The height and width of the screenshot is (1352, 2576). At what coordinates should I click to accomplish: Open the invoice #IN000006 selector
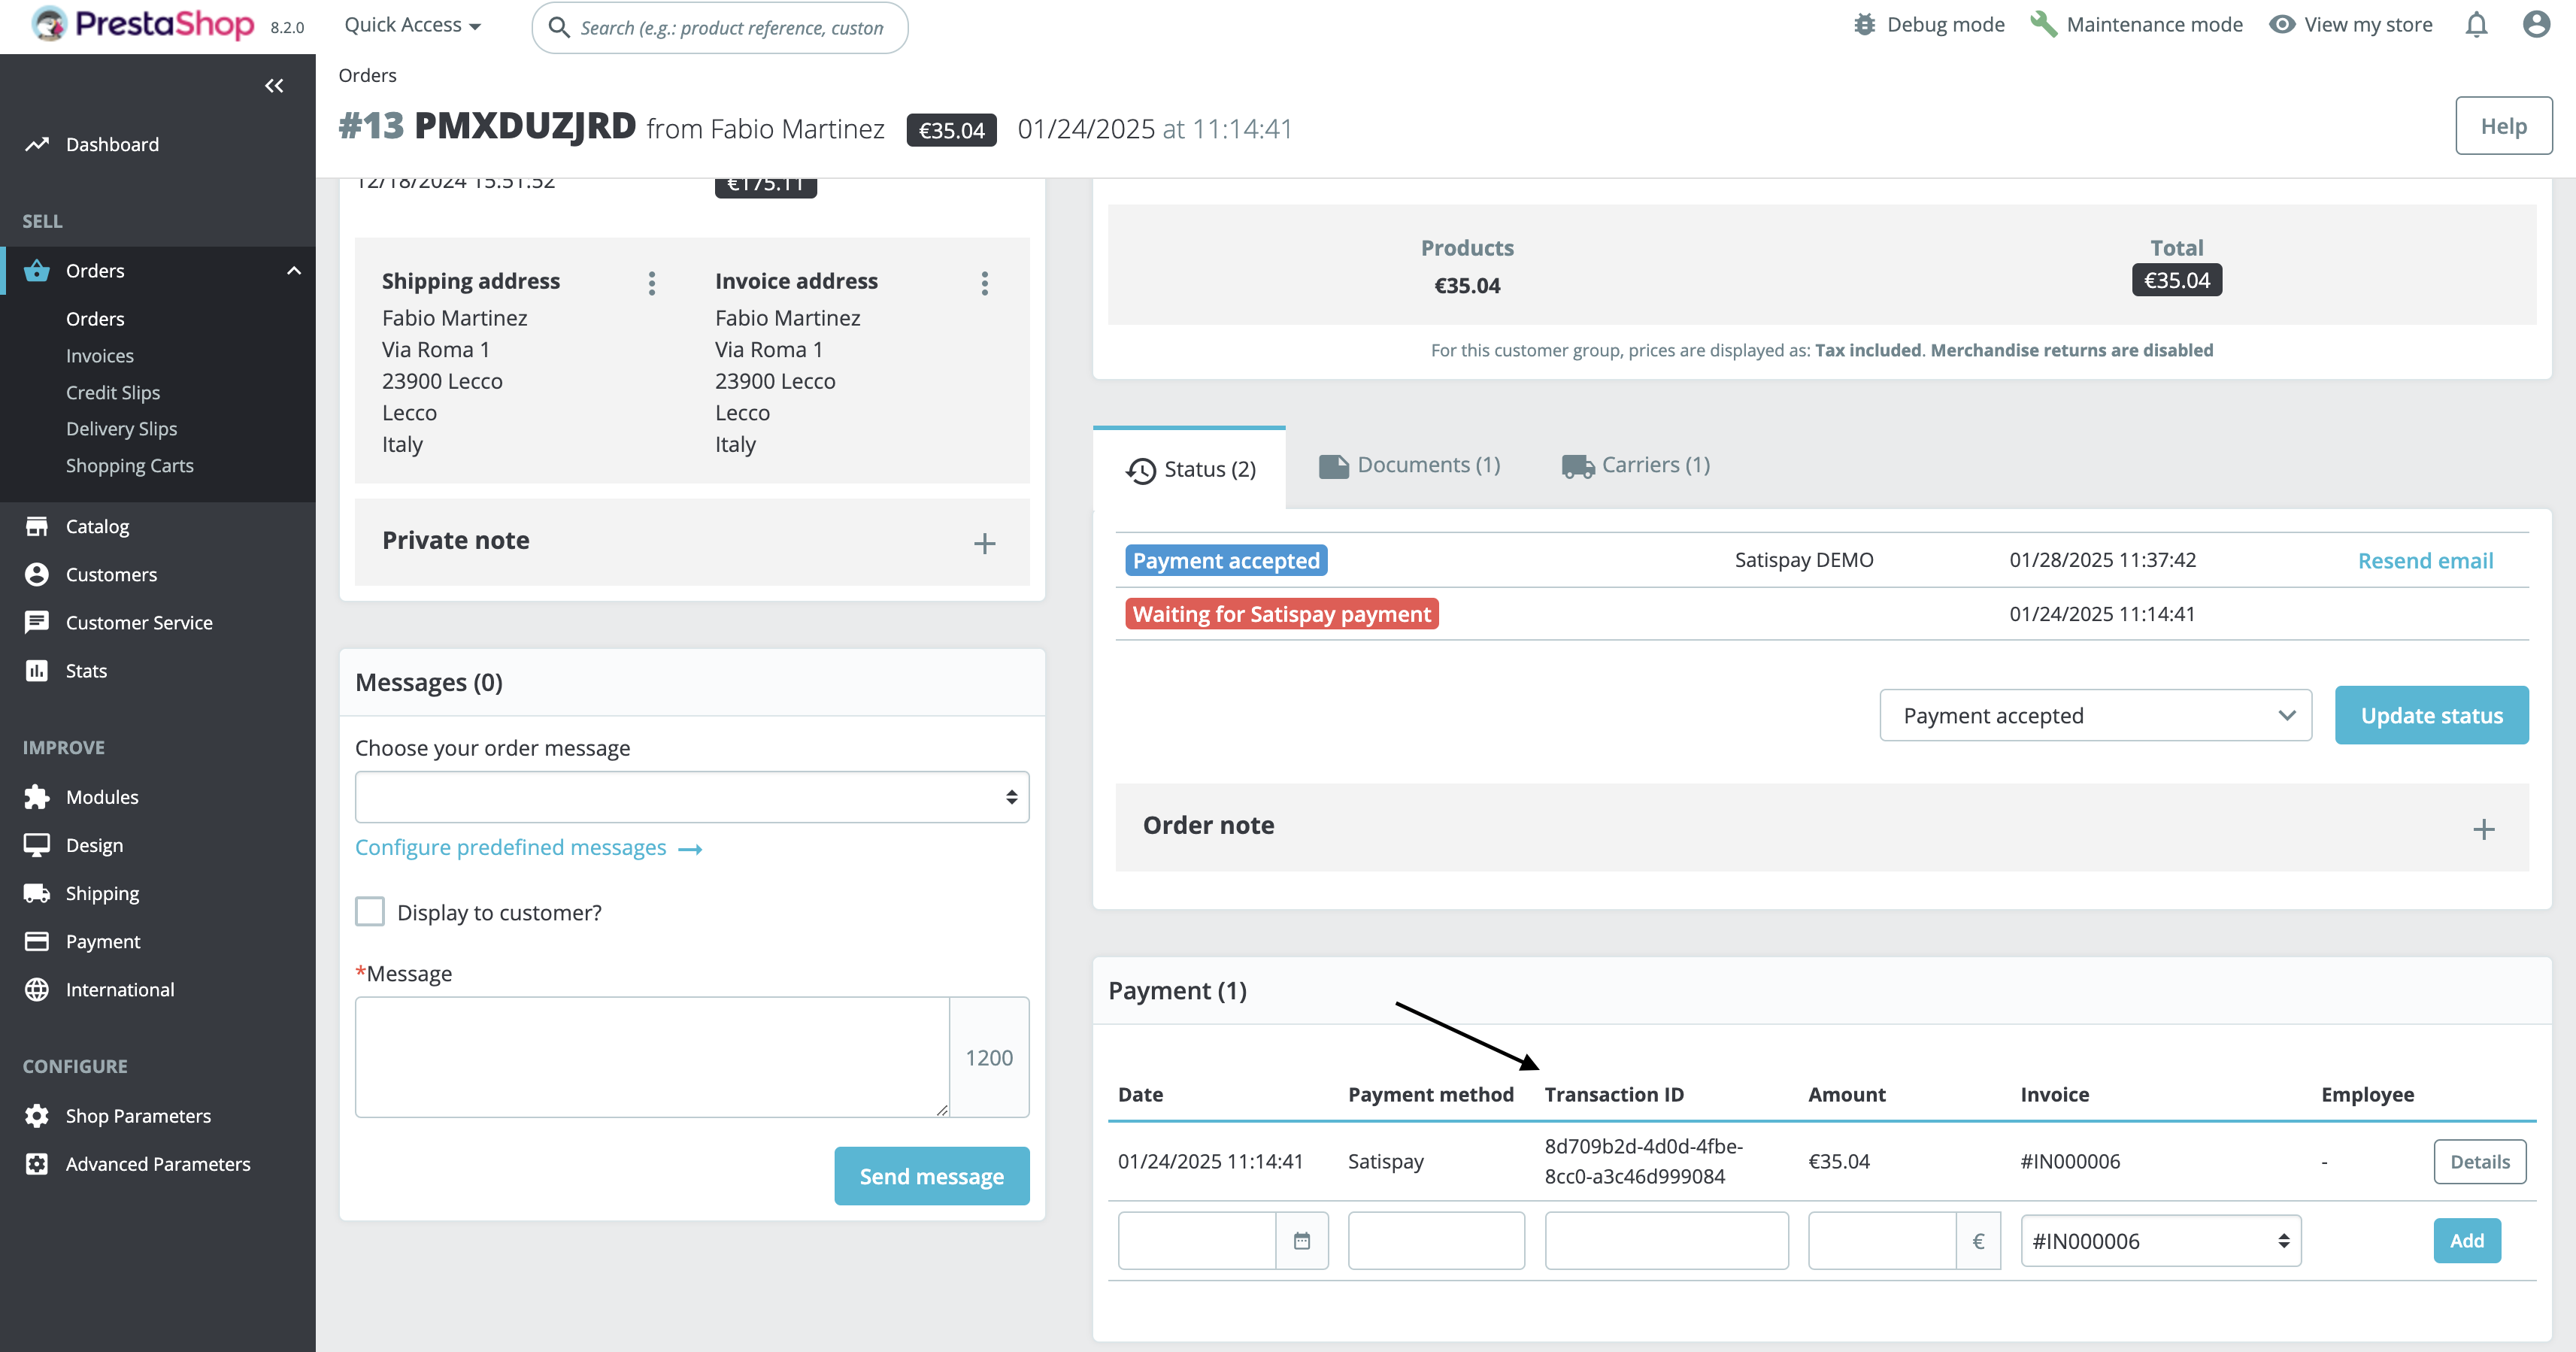click(x=2160, y=1241)
